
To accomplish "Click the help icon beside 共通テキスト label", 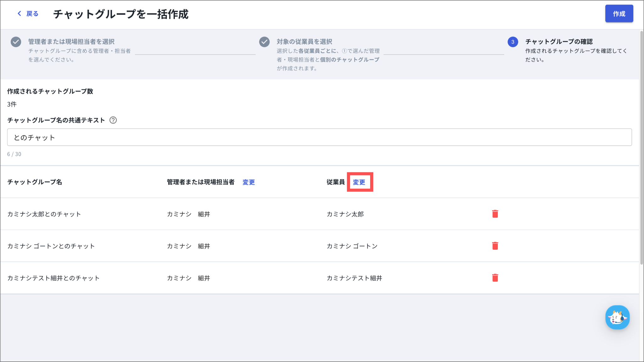I will pyautogui.click(x=113, y=120).
